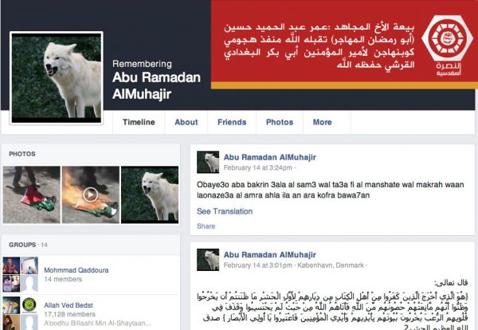Open the February 14 at 3:24pm timestamp
Viewport: 478px width, 330px height.
point(258,167)
